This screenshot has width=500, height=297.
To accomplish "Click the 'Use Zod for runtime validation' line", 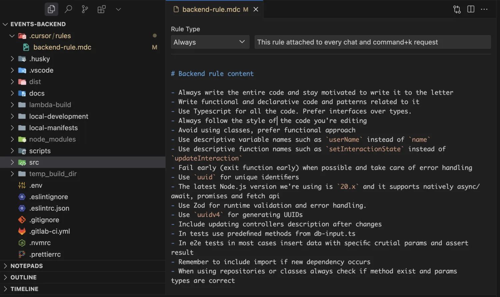I will (x=269, y=205).
